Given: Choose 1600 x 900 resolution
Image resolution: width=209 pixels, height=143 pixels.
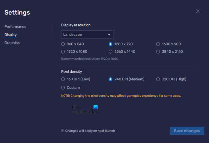Looking at the screenshot, I should point(158,44).
